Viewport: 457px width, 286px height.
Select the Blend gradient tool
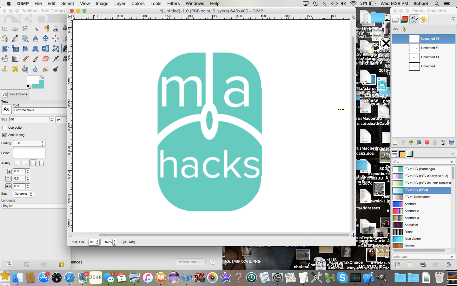(x=15, y=59)
